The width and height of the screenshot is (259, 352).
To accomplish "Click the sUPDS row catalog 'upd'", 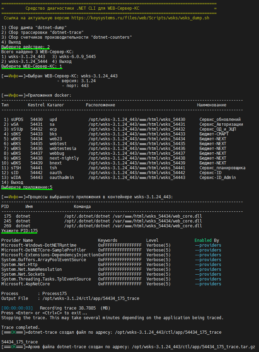I will click(53, 120).
